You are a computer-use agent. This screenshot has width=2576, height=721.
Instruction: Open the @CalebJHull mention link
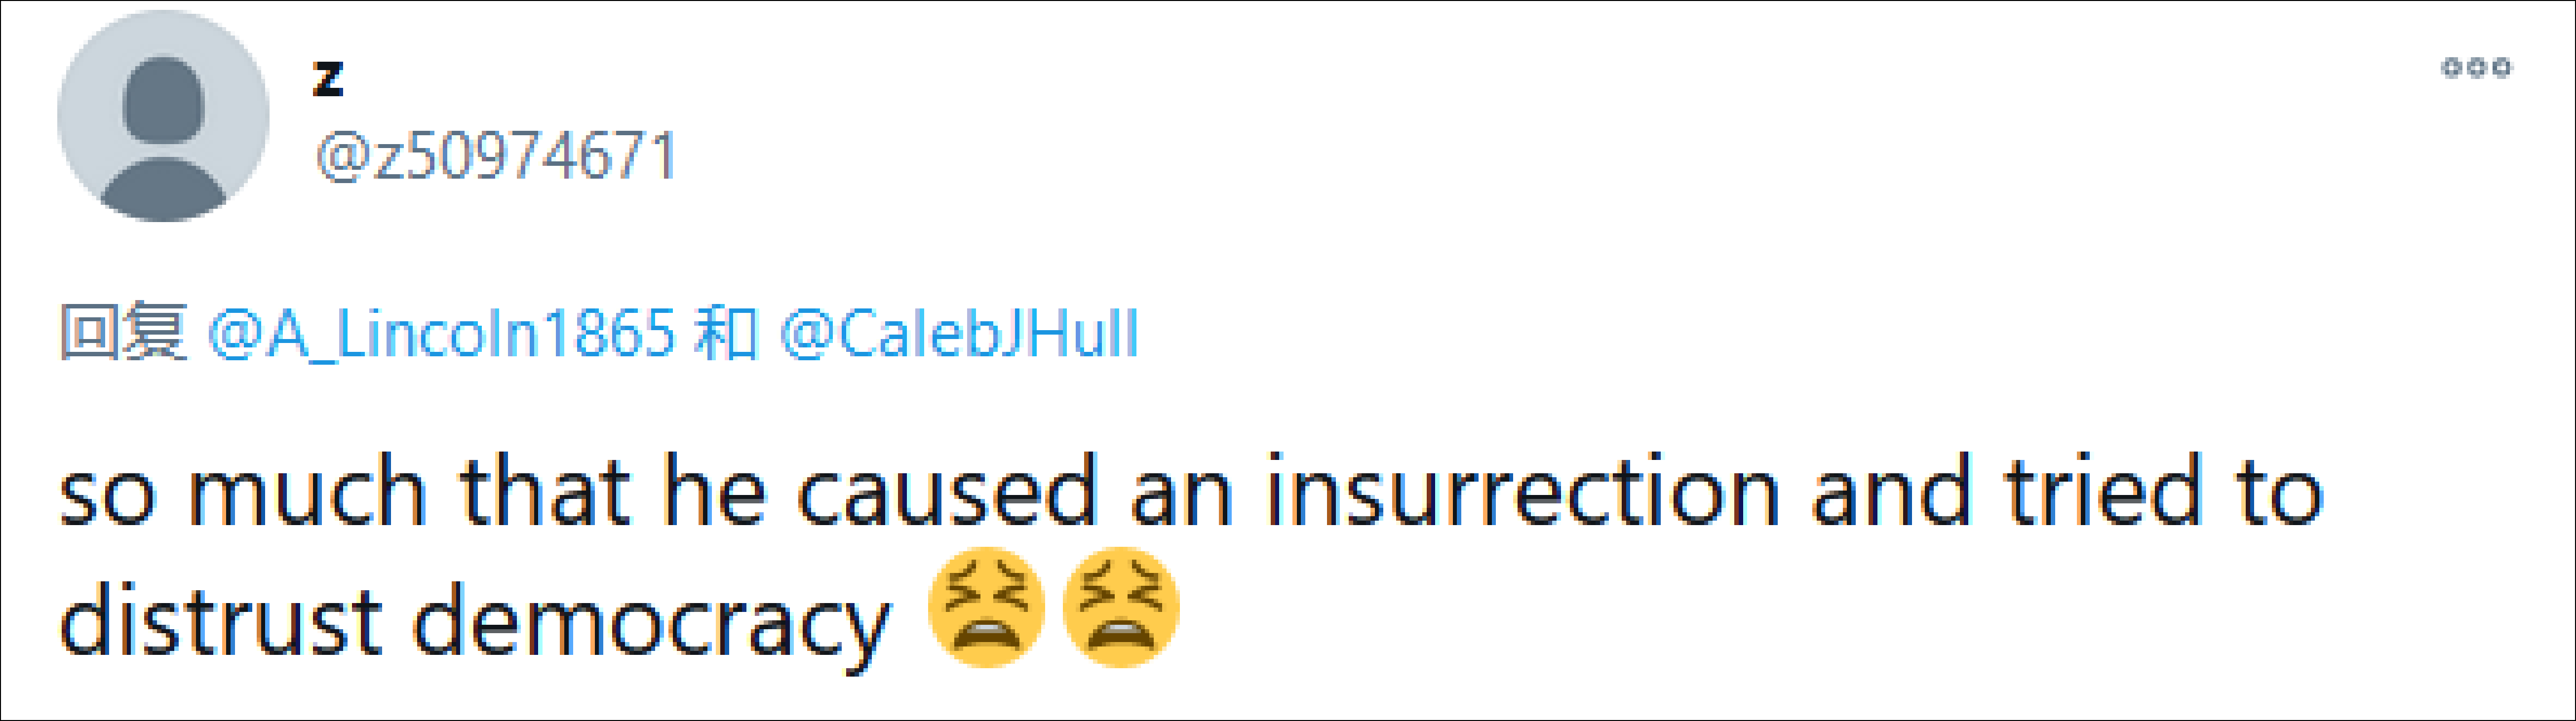(959, 333)
